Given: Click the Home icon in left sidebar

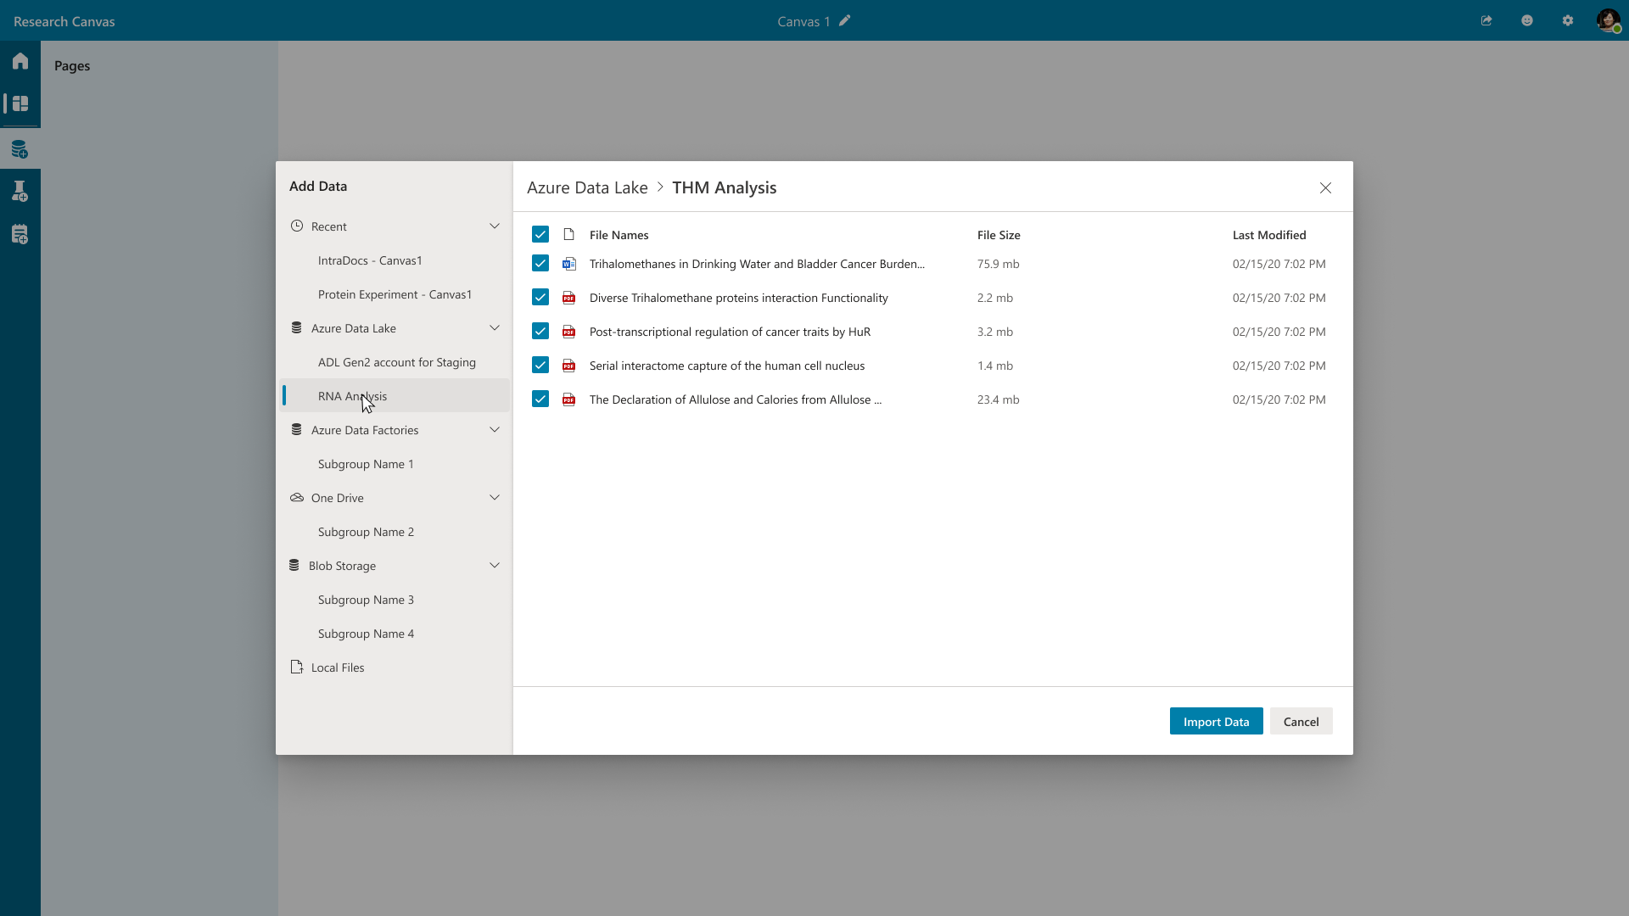Looking at the screenshot, I should [20, 61].
